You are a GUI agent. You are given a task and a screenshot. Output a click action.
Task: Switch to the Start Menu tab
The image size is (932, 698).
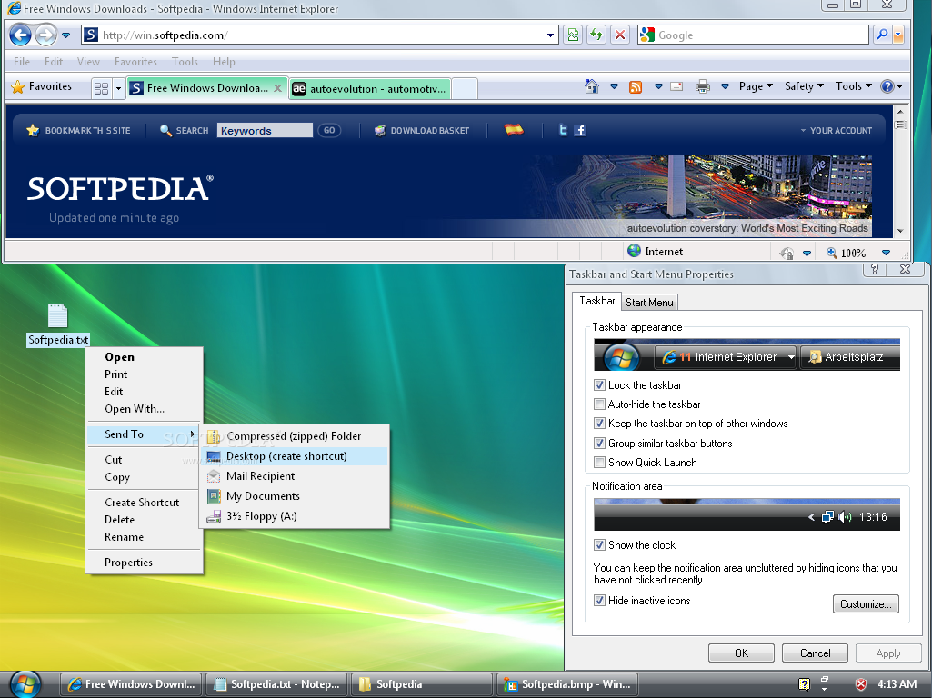(x=649, y=303)
